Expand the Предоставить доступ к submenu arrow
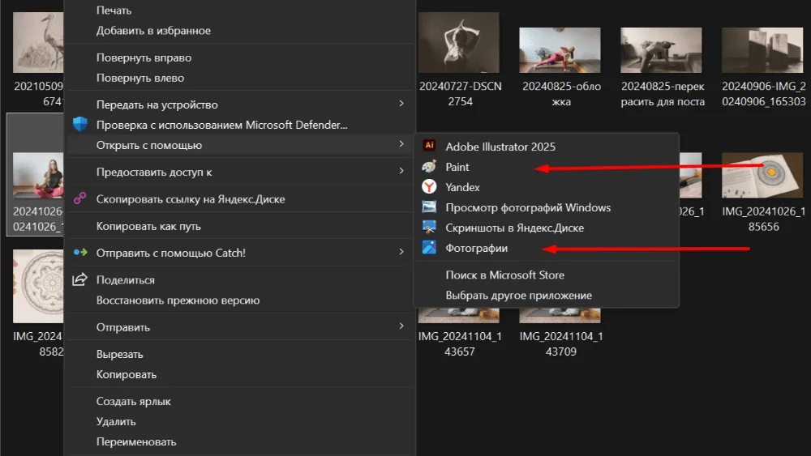Image resolution: width=811 pixels, height=456 pixels. pos(401,172)
